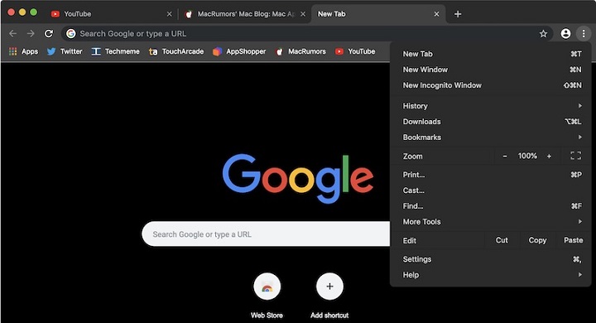This screenshot has width=596, height=323.
Task: Choose New Tab from the menu
Action: coord(490,54)
